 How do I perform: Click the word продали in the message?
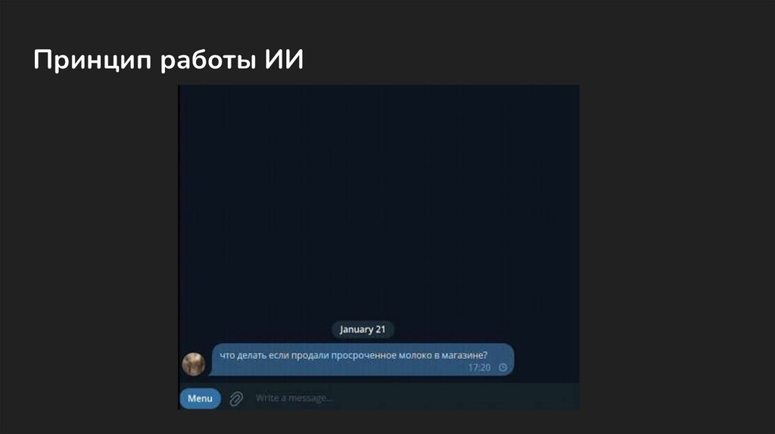coord(310,355)
